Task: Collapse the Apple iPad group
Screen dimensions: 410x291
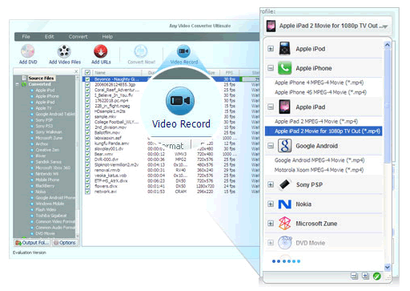Action: (x=271, y=107)
